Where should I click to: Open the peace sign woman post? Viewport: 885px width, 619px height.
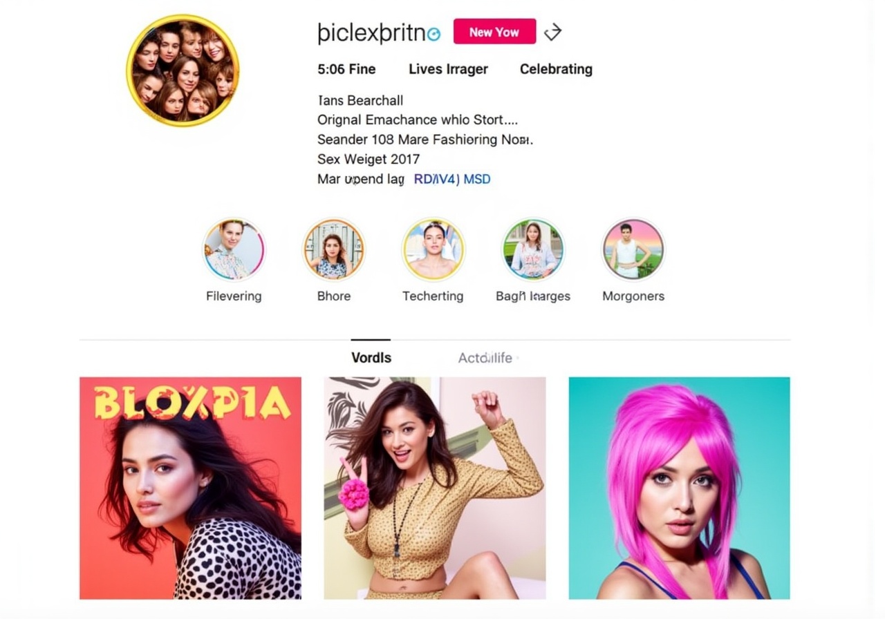tap(435, 488)
